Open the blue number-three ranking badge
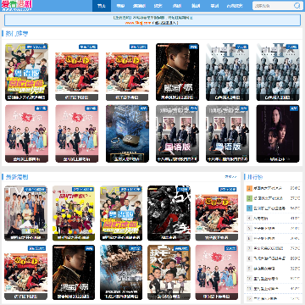Screen dimensions: 305x305 pos(249,208)
